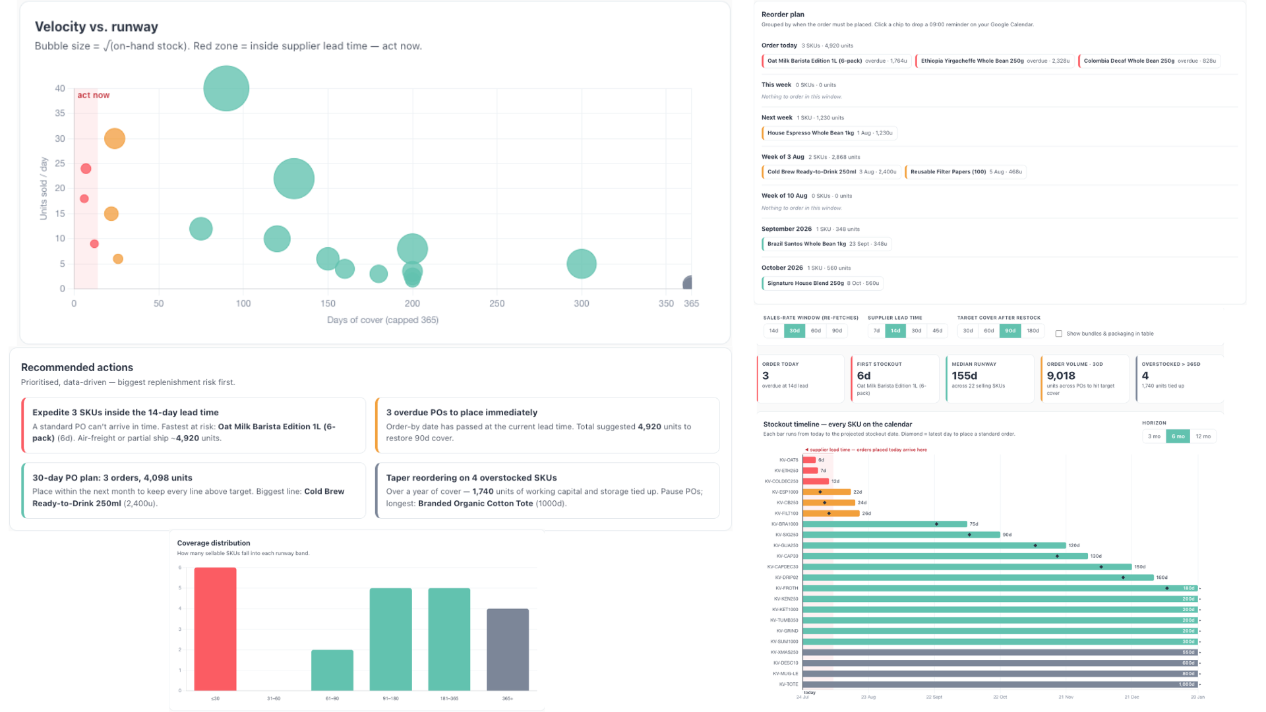Click the red bubble at 25 units/day
The height and width of the screenshot is (712, 1266).
click(x=86, y=169)
